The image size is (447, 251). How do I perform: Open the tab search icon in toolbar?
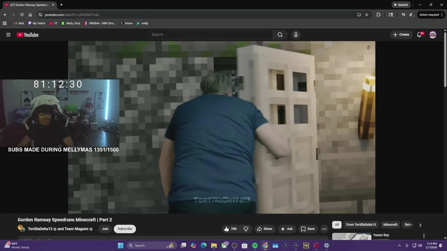click(x=391, y=15)
